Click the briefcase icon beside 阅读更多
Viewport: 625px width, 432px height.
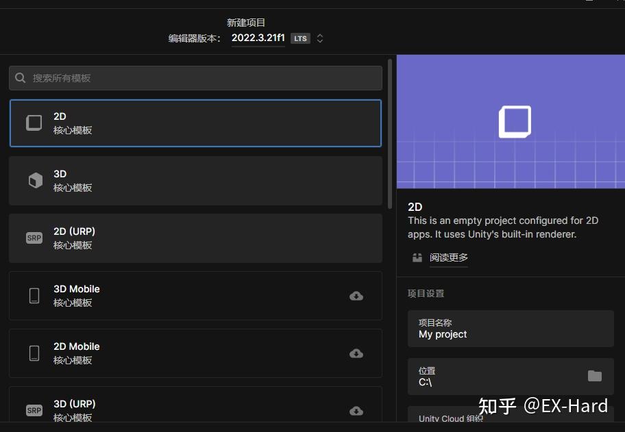point(417,257)
